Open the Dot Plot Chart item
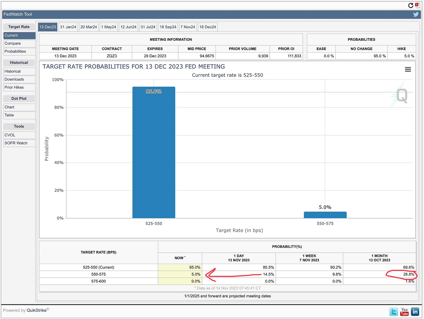 point(9,107)
